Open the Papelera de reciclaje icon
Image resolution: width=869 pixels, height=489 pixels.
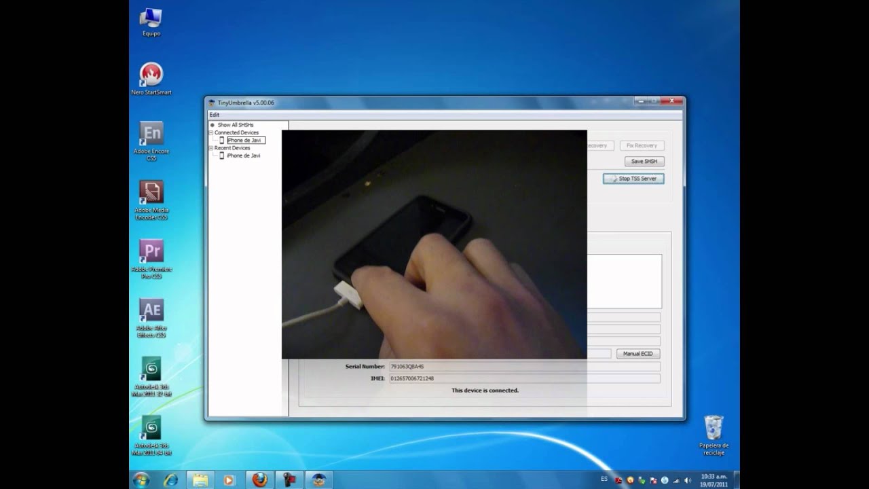click(x=714, y=435)
